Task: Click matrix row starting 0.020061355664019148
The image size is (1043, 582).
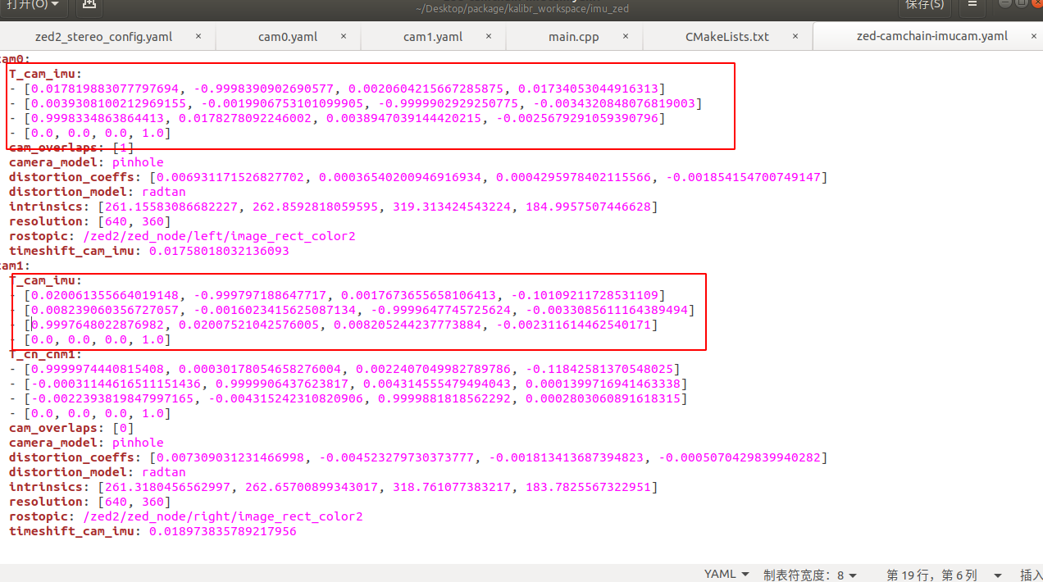Action: (x=337, y=295)
